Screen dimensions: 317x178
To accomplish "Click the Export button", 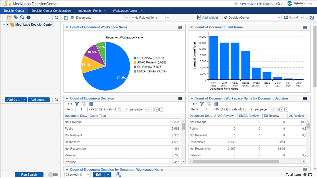I will pyautogui.click(x=291, y=18).
